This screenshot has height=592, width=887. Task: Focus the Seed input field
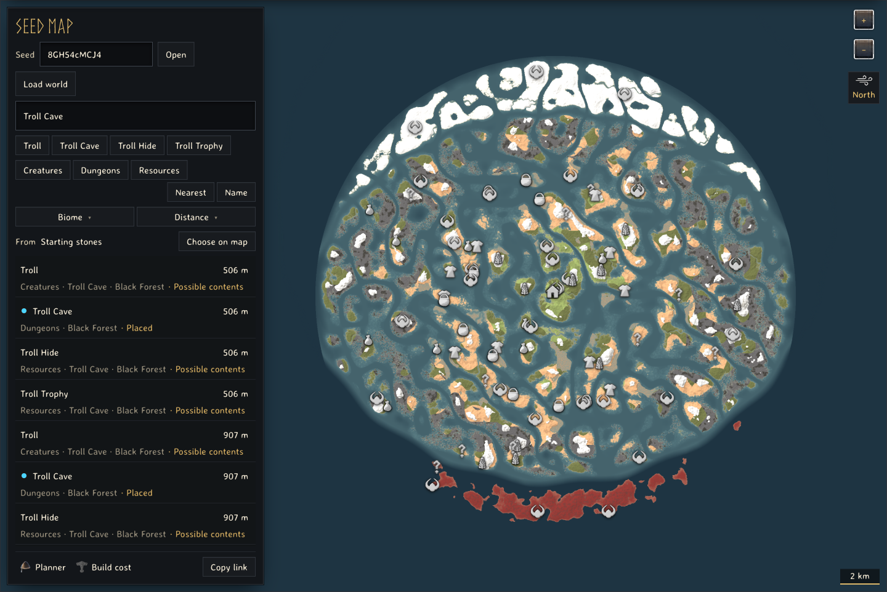[x=96, y=55]
